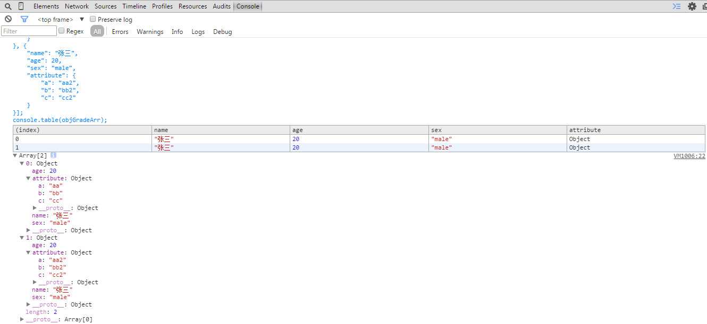Go to the Profiles tab
Screen dimensions: 707x324
click(x=162, y=6)
